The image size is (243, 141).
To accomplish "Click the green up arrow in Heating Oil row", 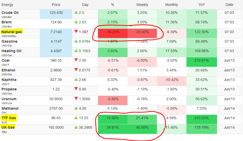I will coord(76,50).
